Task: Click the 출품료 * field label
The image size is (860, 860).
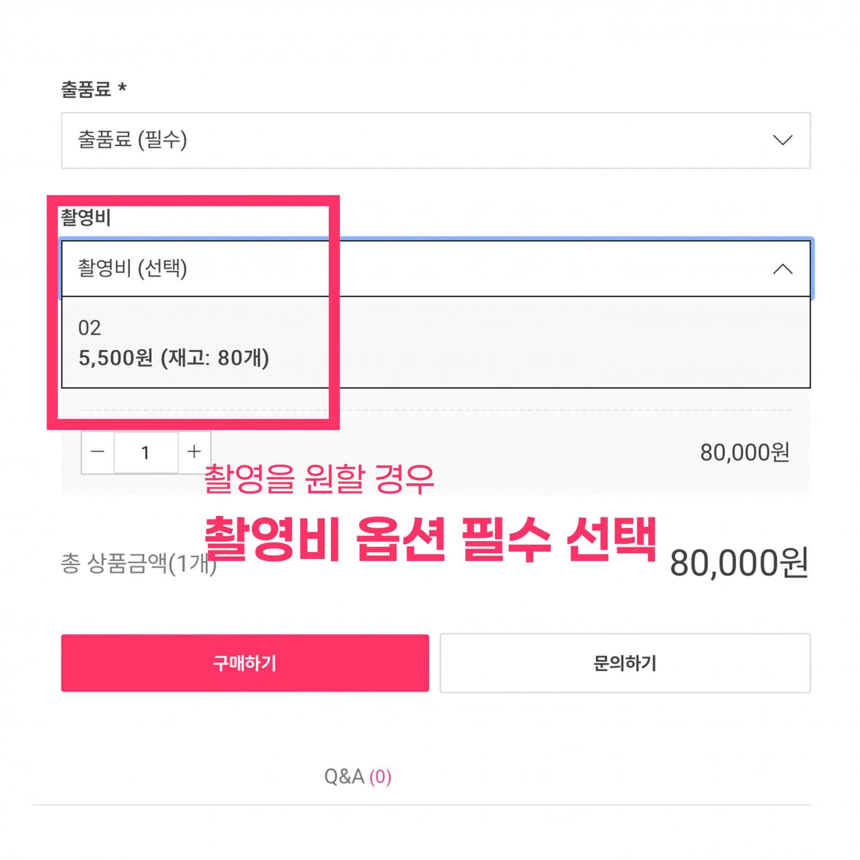Action: pyautogui.click(x=94, y=89)
